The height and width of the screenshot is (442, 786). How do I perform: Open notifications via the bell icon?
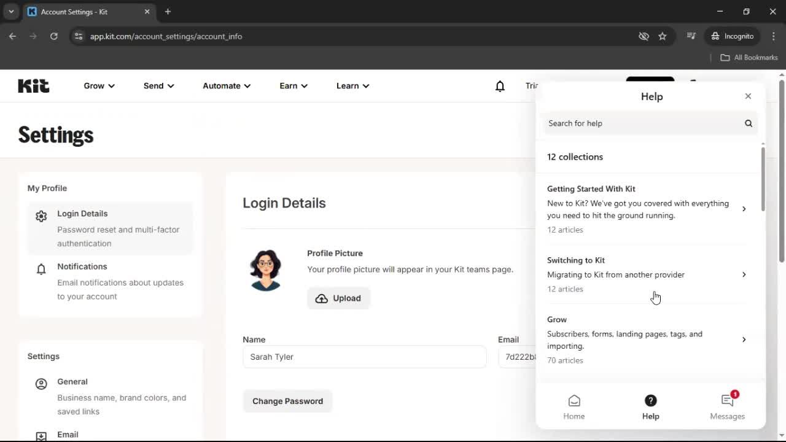tap(500, 86)
